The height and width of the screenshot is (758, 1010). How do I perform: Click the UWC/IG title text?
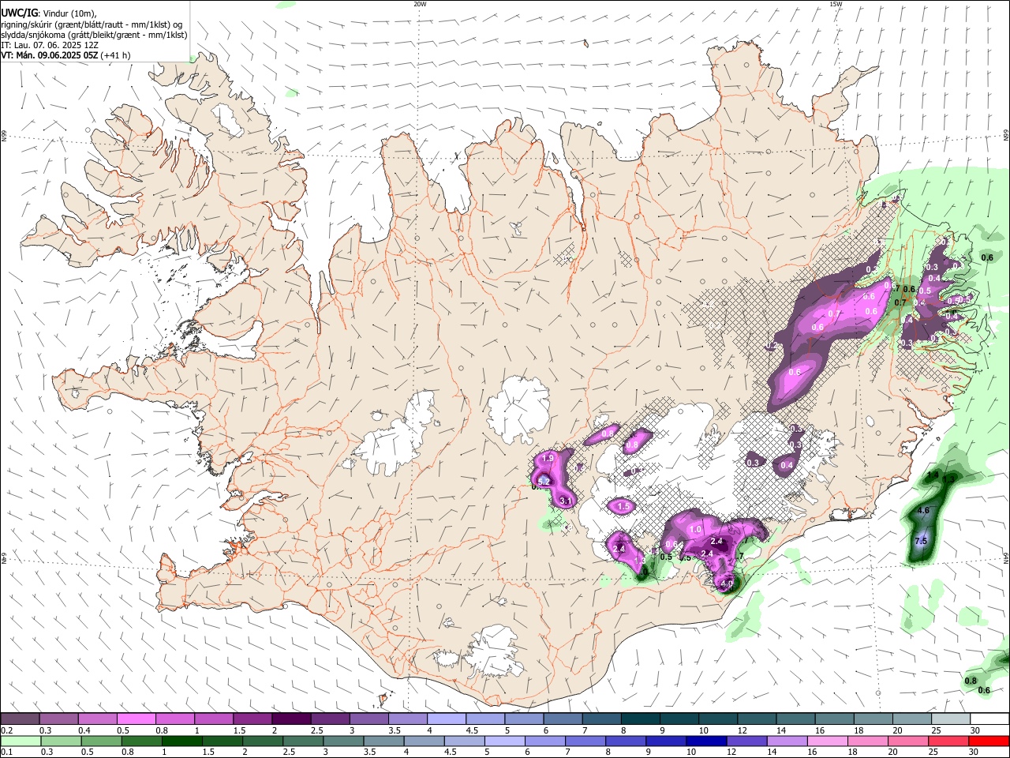(18, 13)
